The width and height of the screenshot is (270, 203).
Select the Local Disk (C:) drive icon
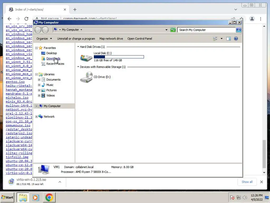click(86, 58)
